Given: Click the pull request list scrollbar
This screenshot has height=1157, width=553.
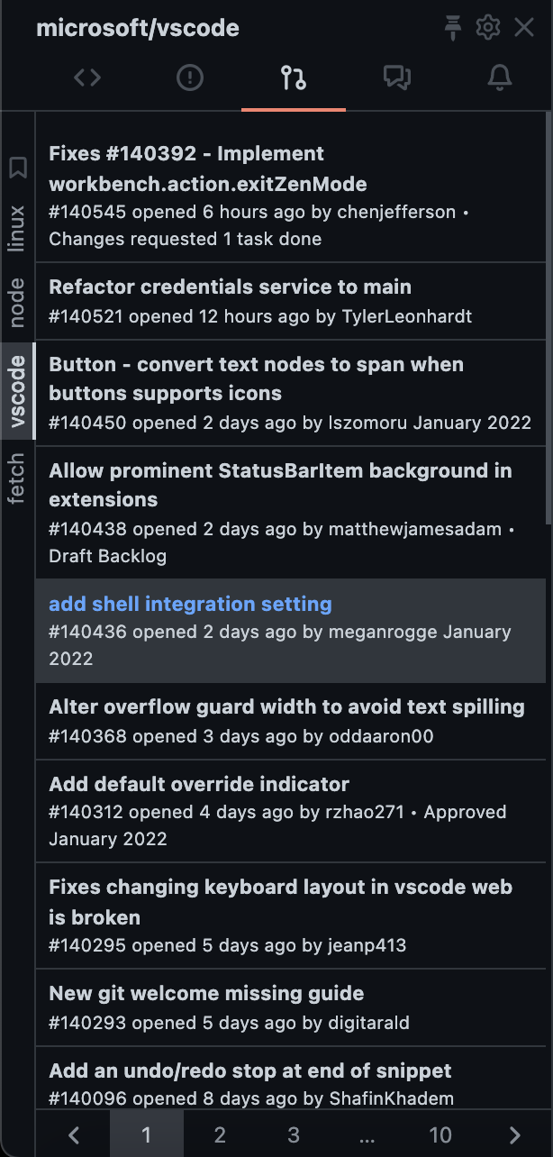Looking at the screenshot, I should pos(548,317).
